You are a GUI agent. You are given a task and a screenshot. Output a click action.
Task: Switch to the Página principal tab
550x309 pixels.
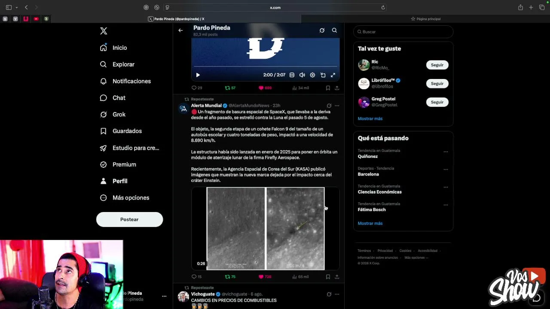coord(425,19)
